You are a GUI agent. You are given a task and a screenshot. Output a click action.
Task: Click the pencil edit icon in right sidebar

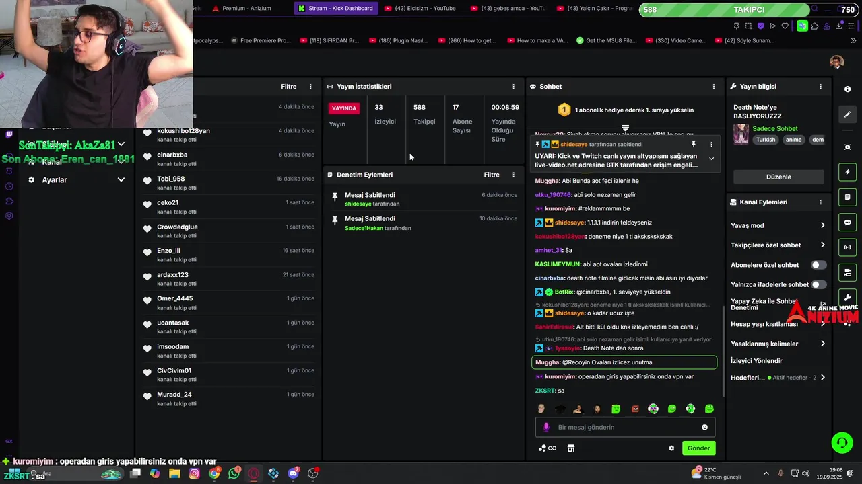[x=847, y=114]
